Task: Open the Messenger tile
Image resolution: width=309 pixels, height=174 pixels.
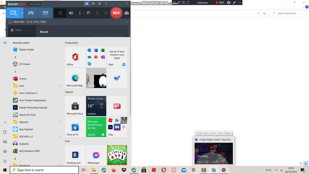Action: 96,155
